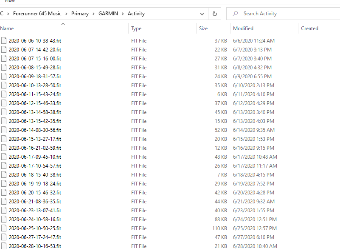Click file icon of 2020-06-28-10-16-53.fit
This screenshot has width=340, height=251.
point(4,246)
